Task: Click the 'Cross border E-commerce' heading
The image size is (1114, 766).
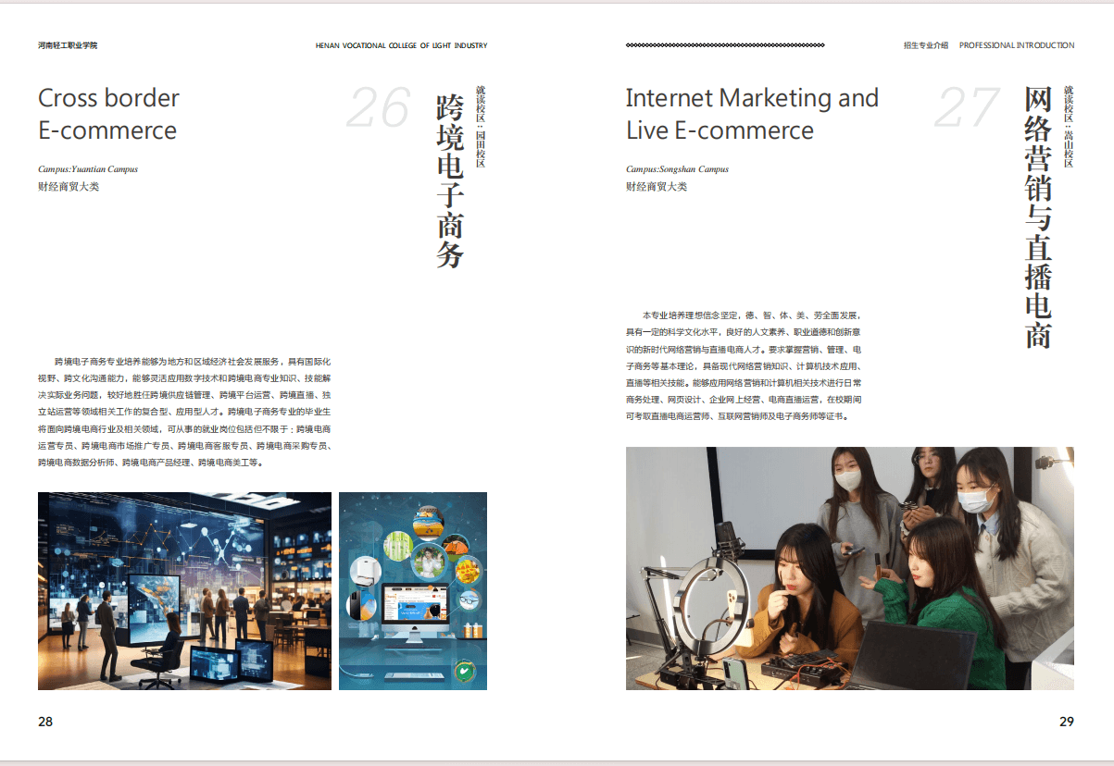Action: coord(108,114)
